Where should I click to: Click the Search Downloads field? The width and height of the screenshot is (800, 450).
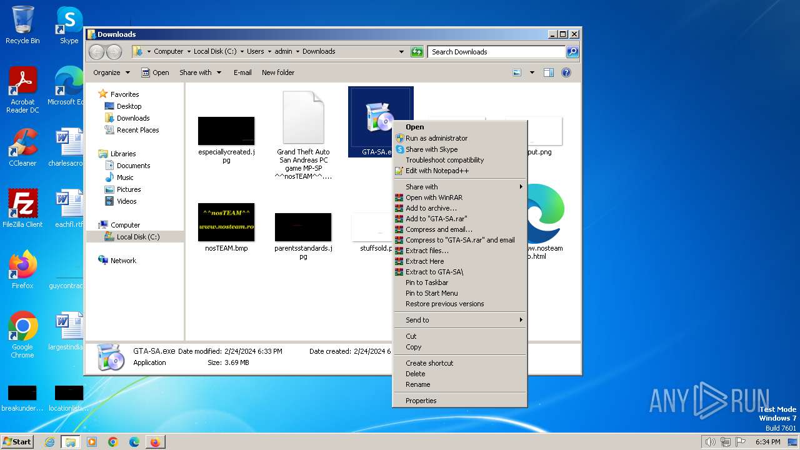497,52
